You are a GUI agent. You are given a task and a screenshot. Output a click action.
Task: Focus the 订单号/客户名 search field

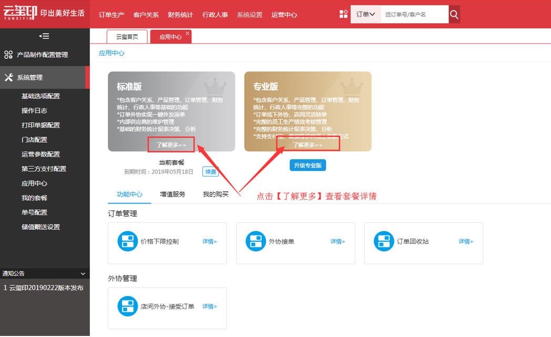(x=415, y=14)
